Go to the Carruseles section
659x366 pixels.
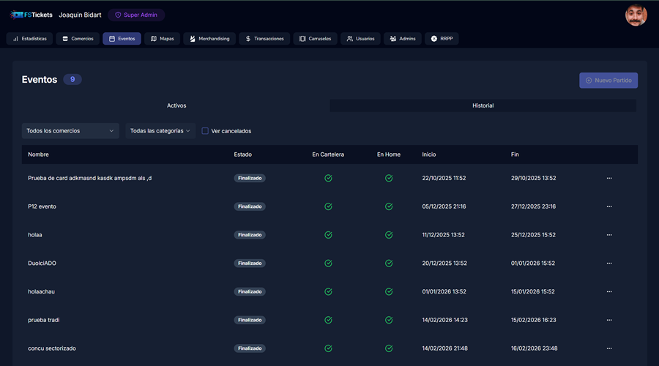[315, 39]
